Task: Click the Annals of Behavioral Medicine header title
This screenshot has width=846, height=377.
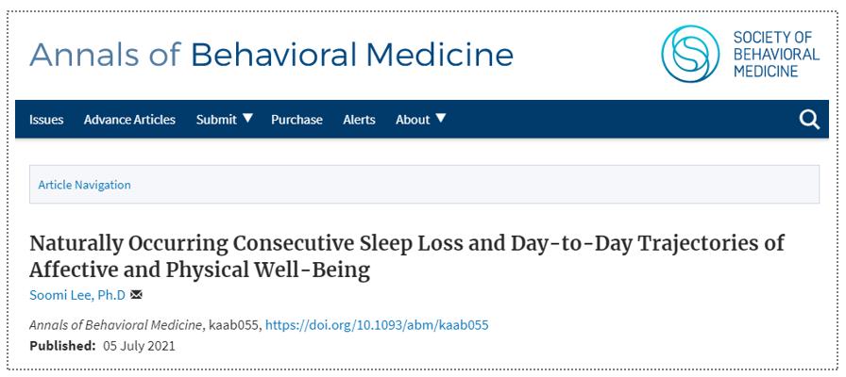Action: pyautogui.click(x=271, y=55)
